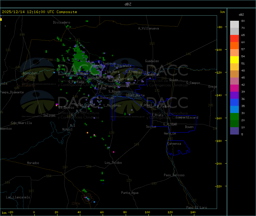Screen dimensions: 256x216
Task: Click the V_Atuel location label
Action: (146, 105)
